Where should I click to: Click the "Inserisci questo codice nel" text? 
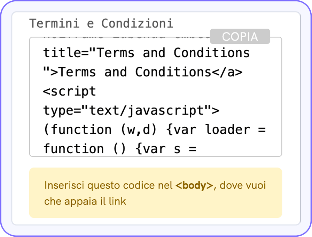tap(109, 186)
